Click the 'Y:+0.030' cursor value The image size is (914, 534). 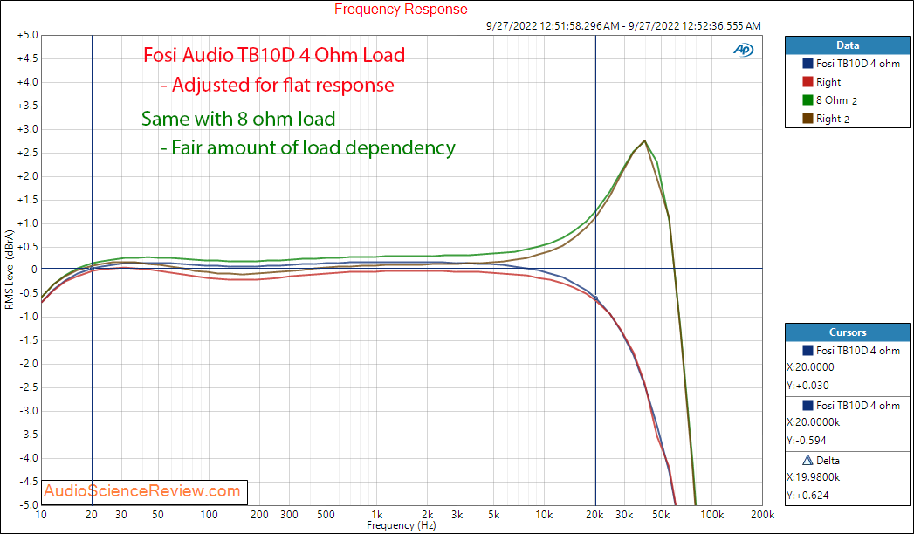click(807, 386)
